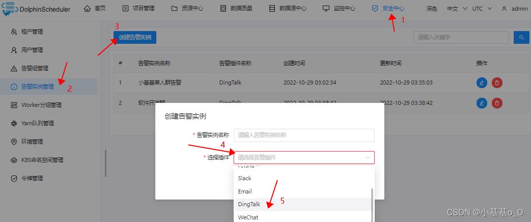Edit the 小基基单人群告警 instance
Image resolution: width=531 pixels, height=222 pixels.
(482, 82)
